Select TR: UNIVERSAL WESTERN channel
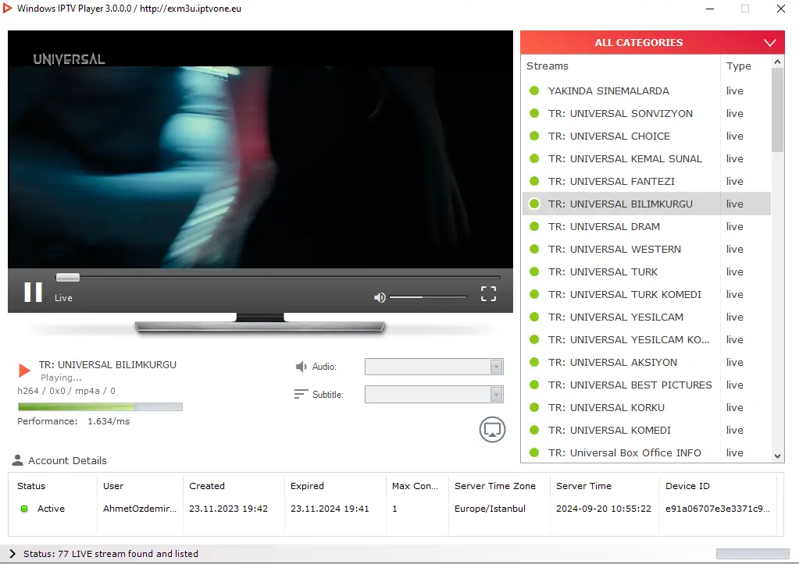The width and height of the screenshot is (799, 564). click(646, 249)
